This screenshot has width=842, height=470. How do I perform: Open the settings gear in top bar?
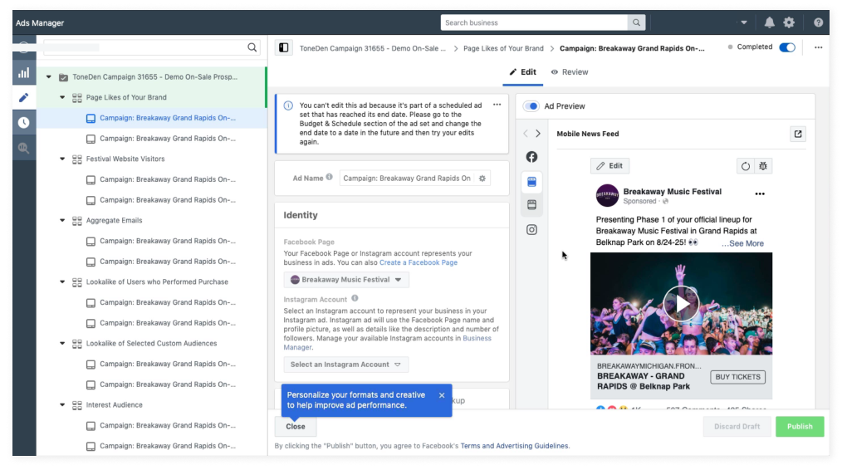tap(789, 22)
